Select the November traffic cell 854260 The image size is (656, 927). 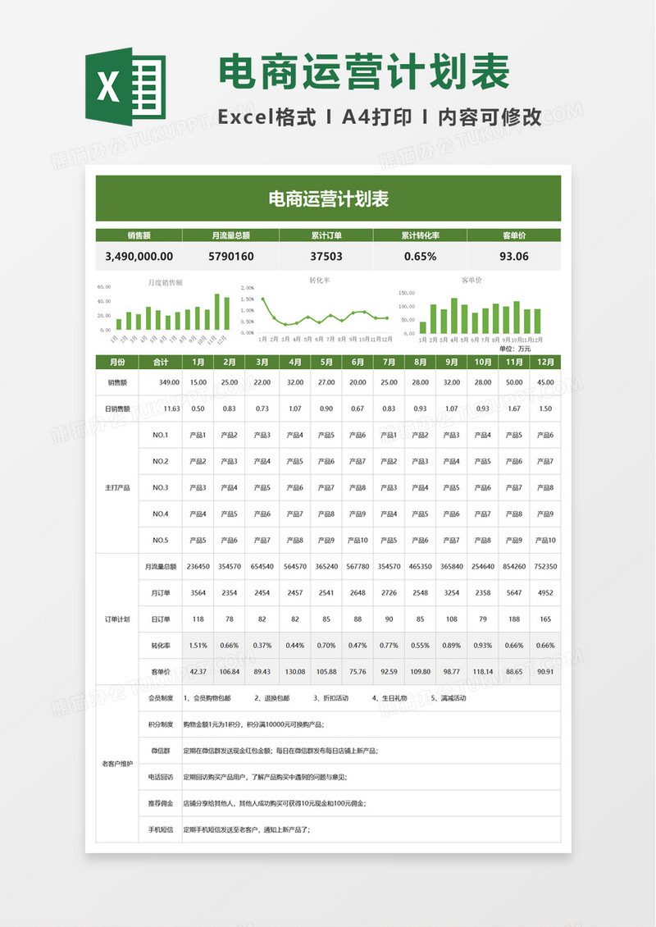(514, 566)
